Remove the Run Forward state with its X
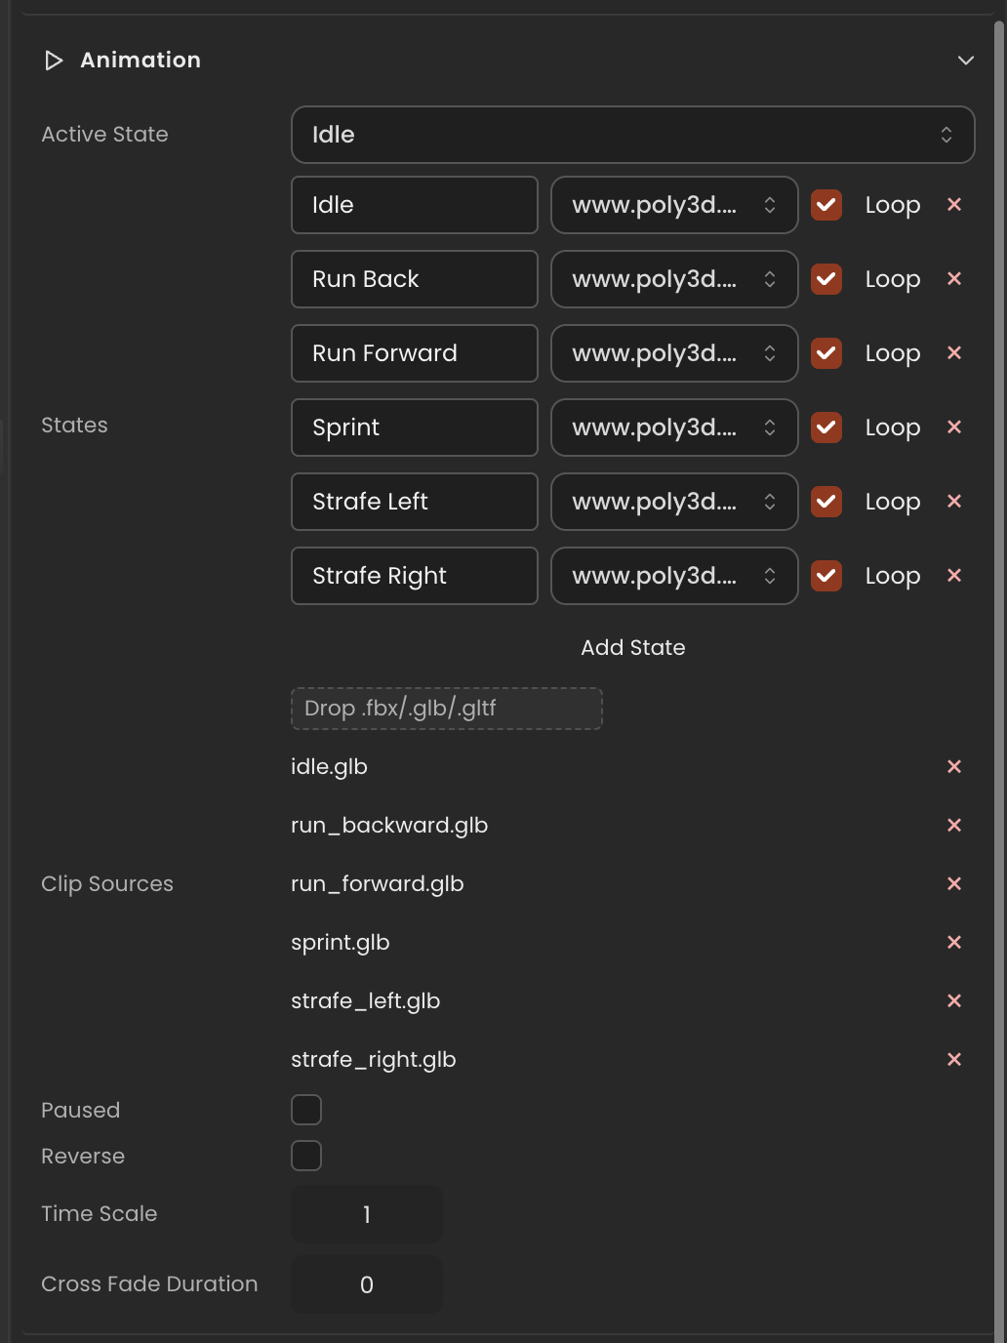Viewport: 1007px width, 1343px height. (x=954, y=352)
